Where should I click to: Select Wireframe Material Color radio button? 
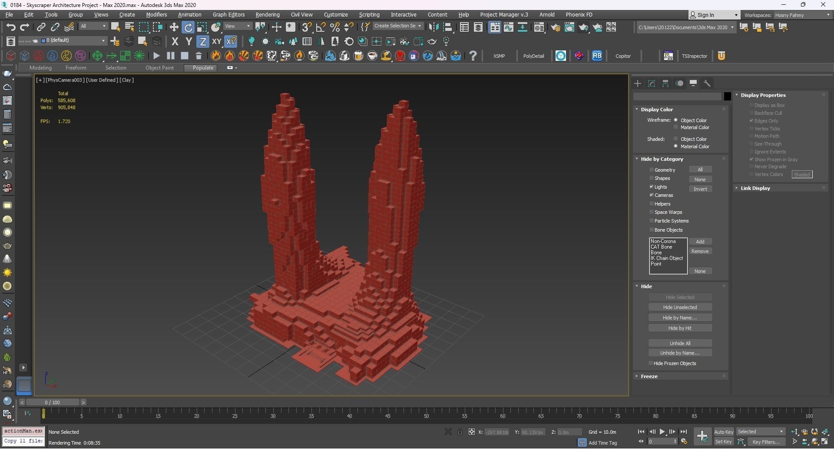click(676, 127)
